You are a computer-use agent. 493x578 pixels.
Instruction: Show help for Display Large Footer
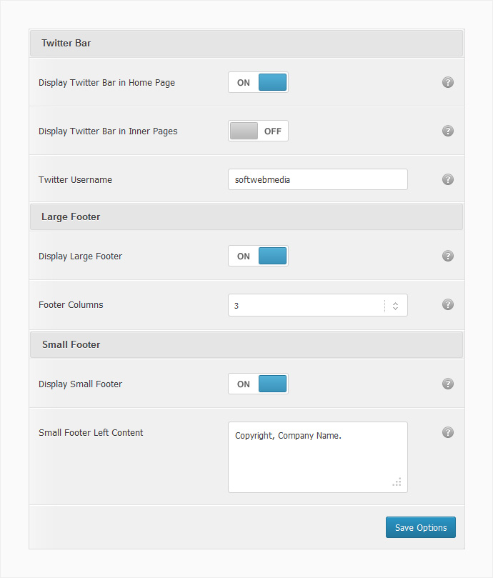point(448,256)
